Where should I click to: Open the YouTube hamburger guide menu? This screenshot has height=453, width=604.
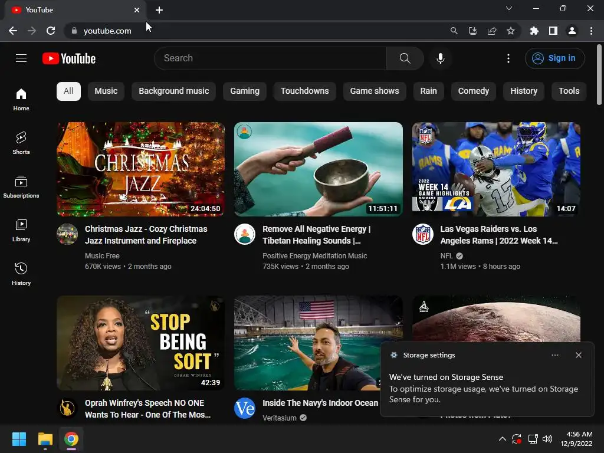(x=21, y=58)
